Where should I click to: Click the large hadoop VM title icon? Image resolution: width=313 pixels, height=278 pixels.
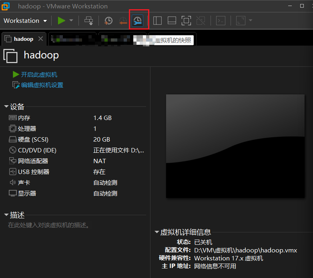[x=10, y=56]
